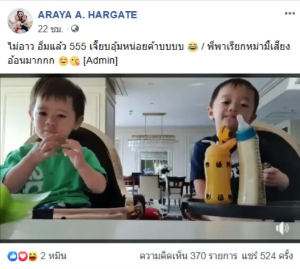Click the ARAYA A. HARGATE profile picture
This screenshot has width=300, height=269.
click(x=20, y=21)
